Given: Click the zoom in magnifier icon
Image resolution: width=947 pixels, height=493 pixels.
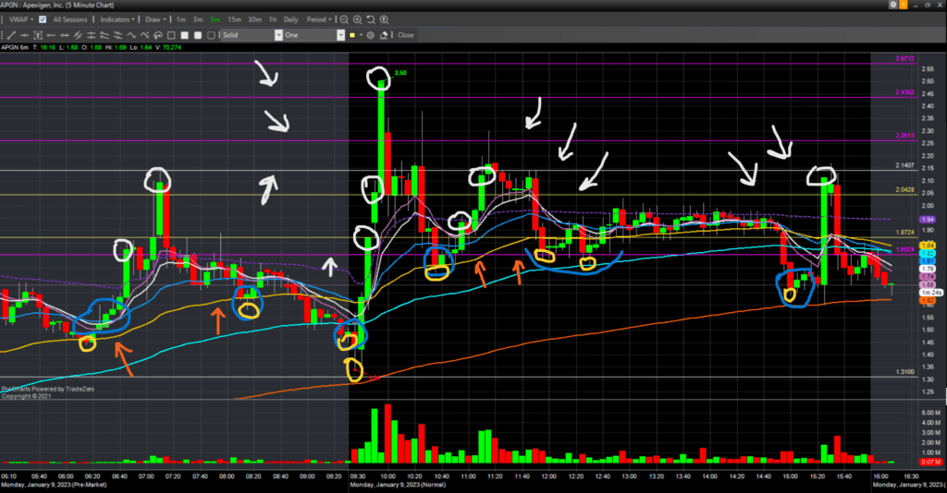Looking at the screenshot, I should [357, 19].
